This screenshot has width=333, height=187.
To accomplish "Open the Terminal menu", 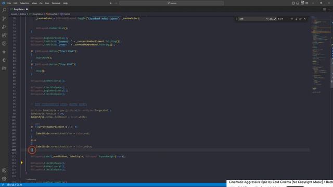I will click(x=56, y=3).
